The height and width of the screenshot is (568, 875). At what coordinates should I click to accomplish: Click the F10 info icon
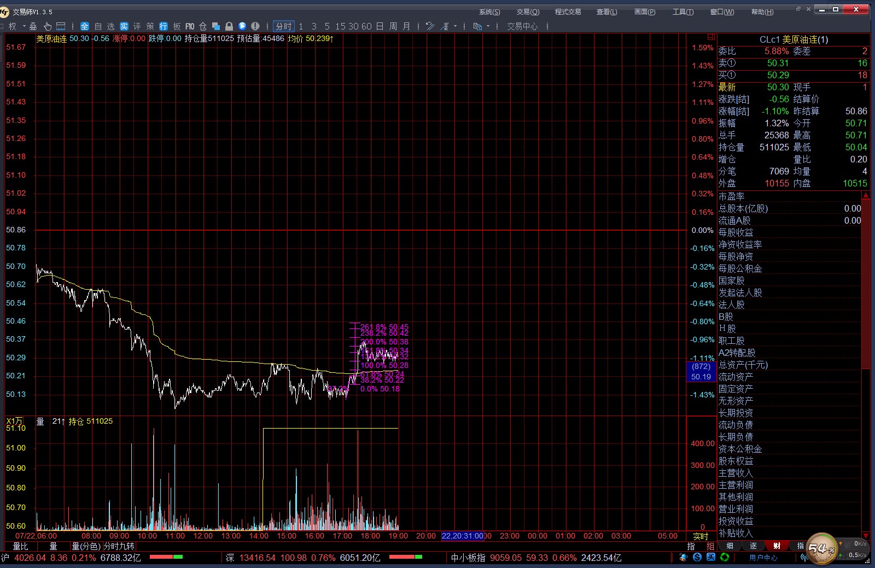tap(190, 26)
